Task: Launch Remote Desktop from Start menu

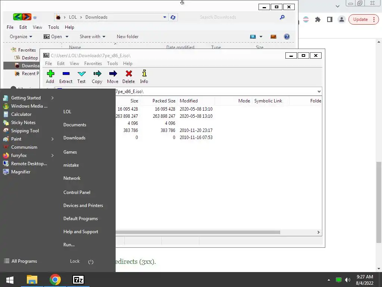Action: [25, 164]
